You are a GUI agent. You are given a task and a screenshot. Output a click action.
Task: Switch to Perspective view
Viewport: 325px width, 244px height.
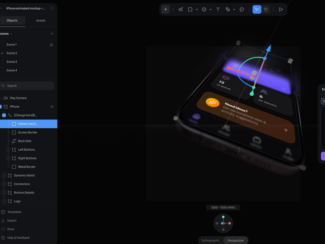pyautogui.click(x=236, y=240)
